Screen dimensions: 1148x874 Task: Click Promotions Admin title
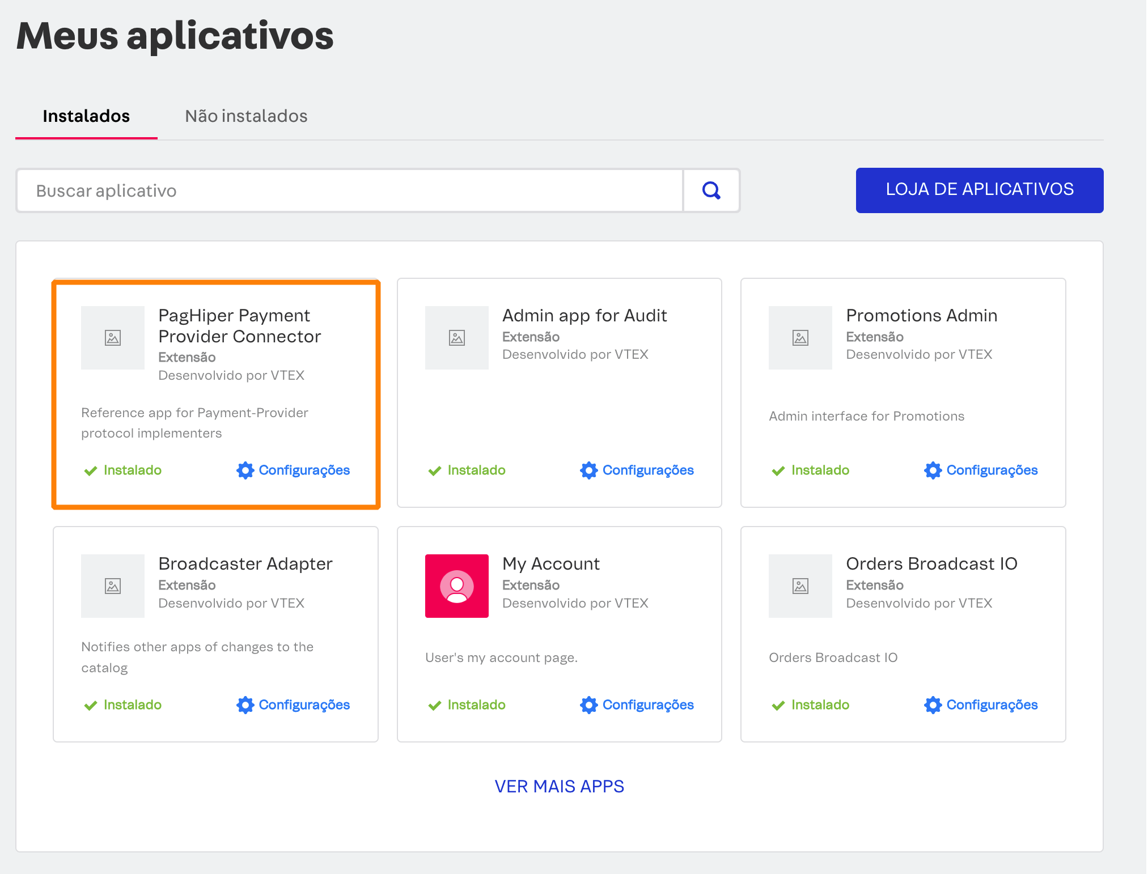(922, 315)
